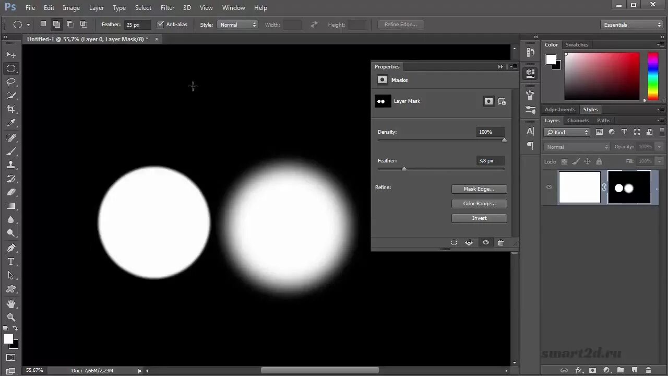Image resolution: width=668 pixels, height=376 pixels.
Task: Click the Invert button in Masks properties
Action: click(479, 218)
